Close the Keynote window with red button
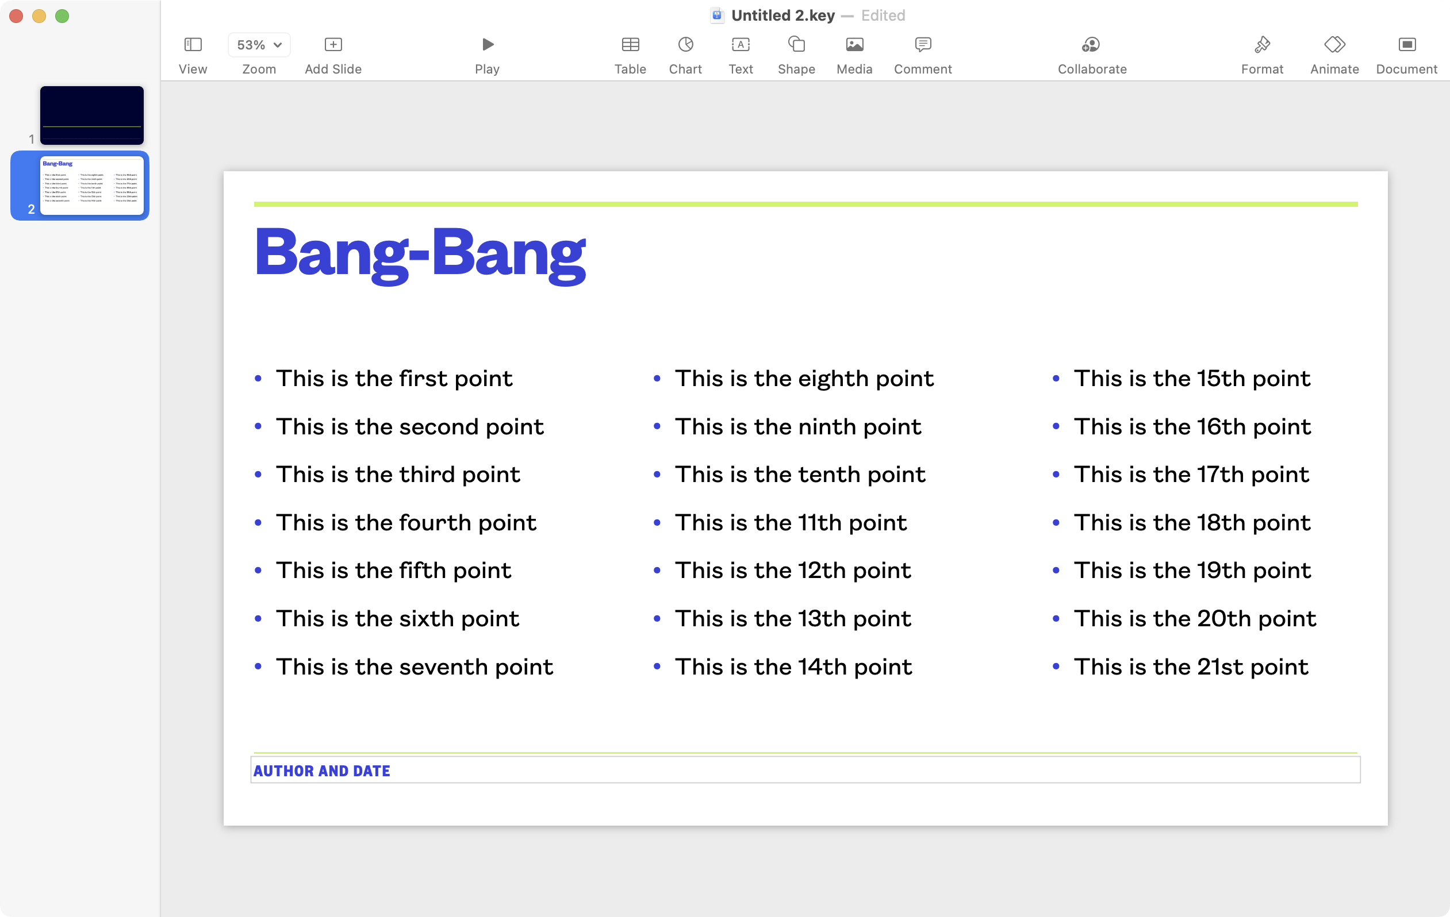1450x917 pixels. coord(16,16)
